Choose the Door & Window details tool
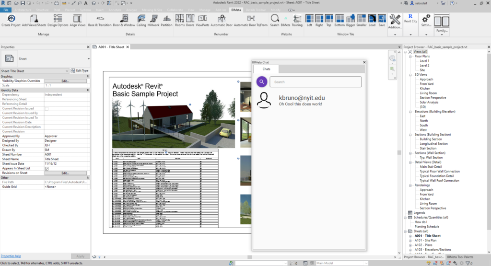The height and width of the screenshot is (266, 491). [x=124, y=20]
